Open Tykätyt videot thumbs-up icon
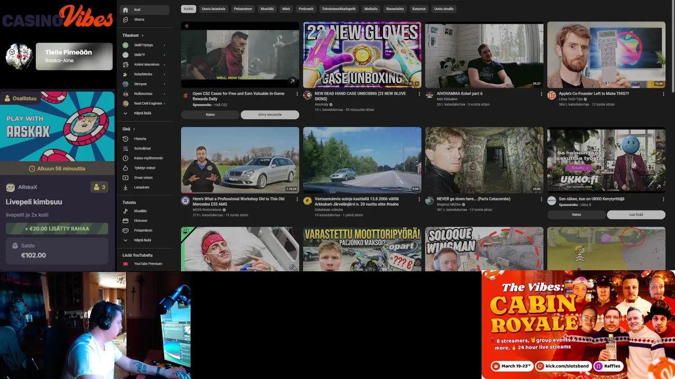 click(126, 168)
